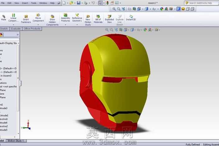Open the Motion Study 1 tab

coord(16,141)
